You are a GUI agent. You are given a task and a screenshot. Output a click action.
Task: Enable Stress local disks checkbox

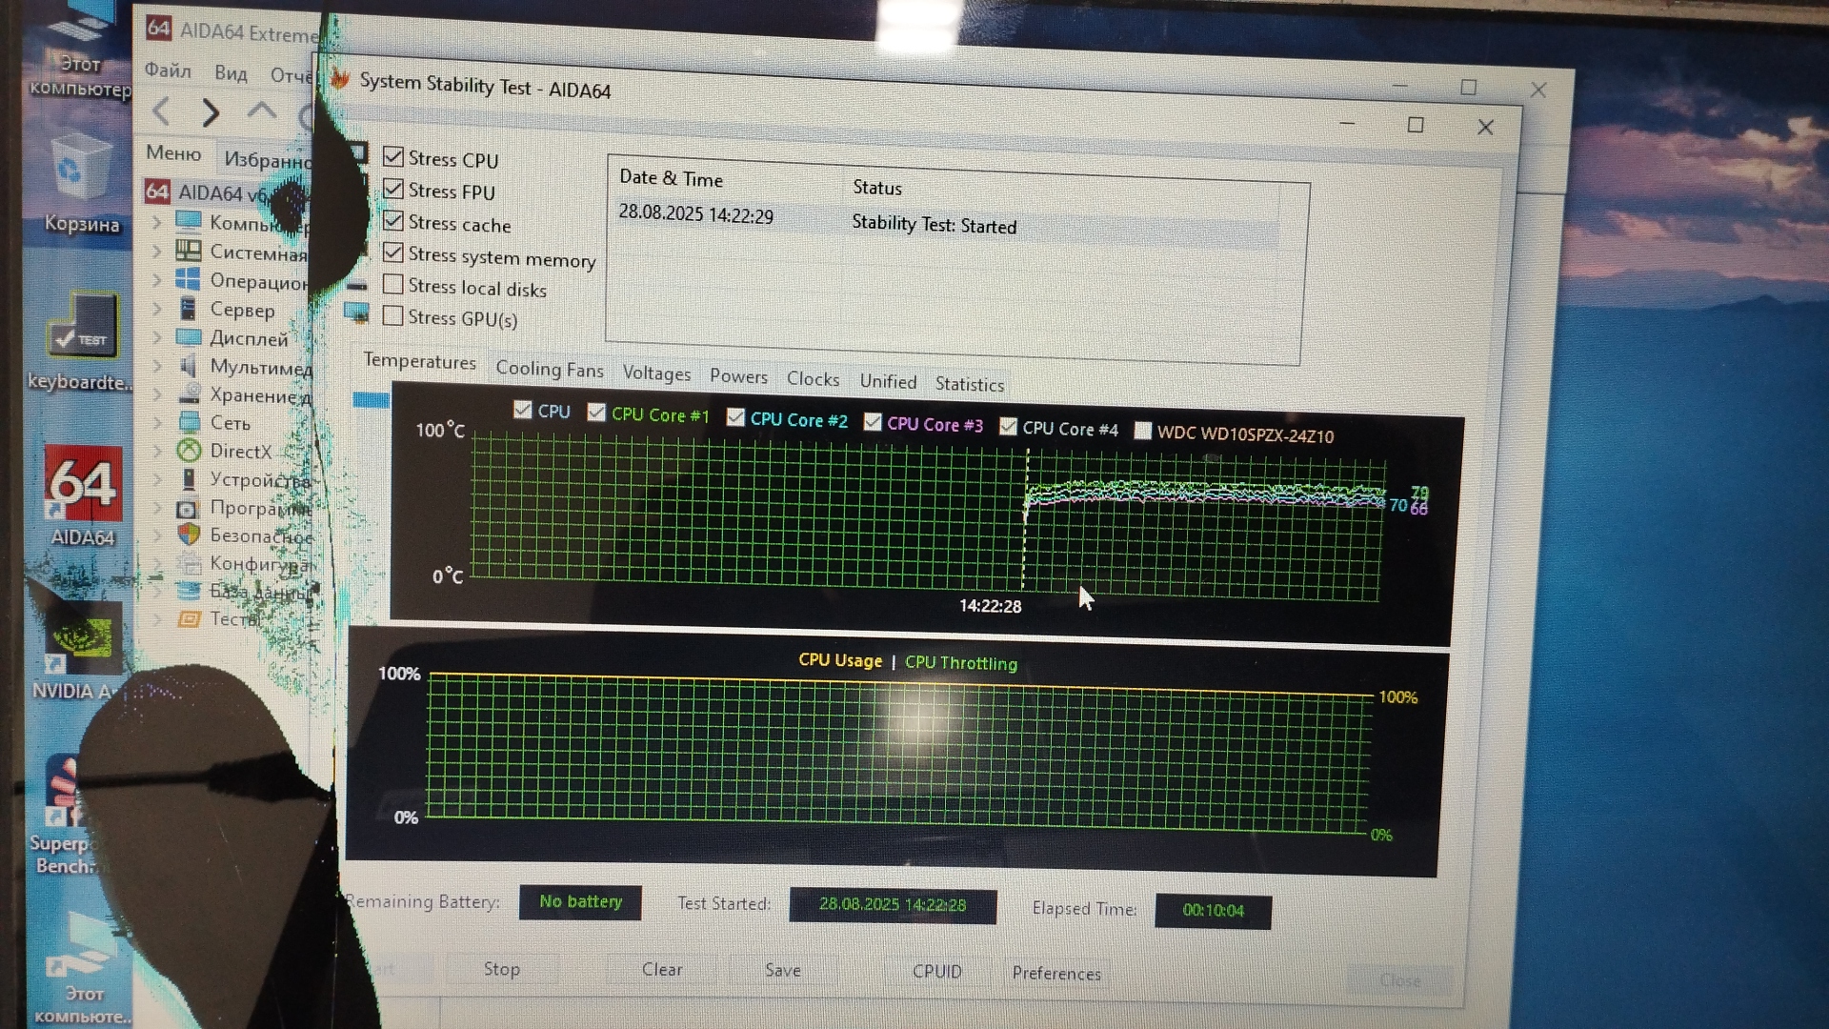392,284
